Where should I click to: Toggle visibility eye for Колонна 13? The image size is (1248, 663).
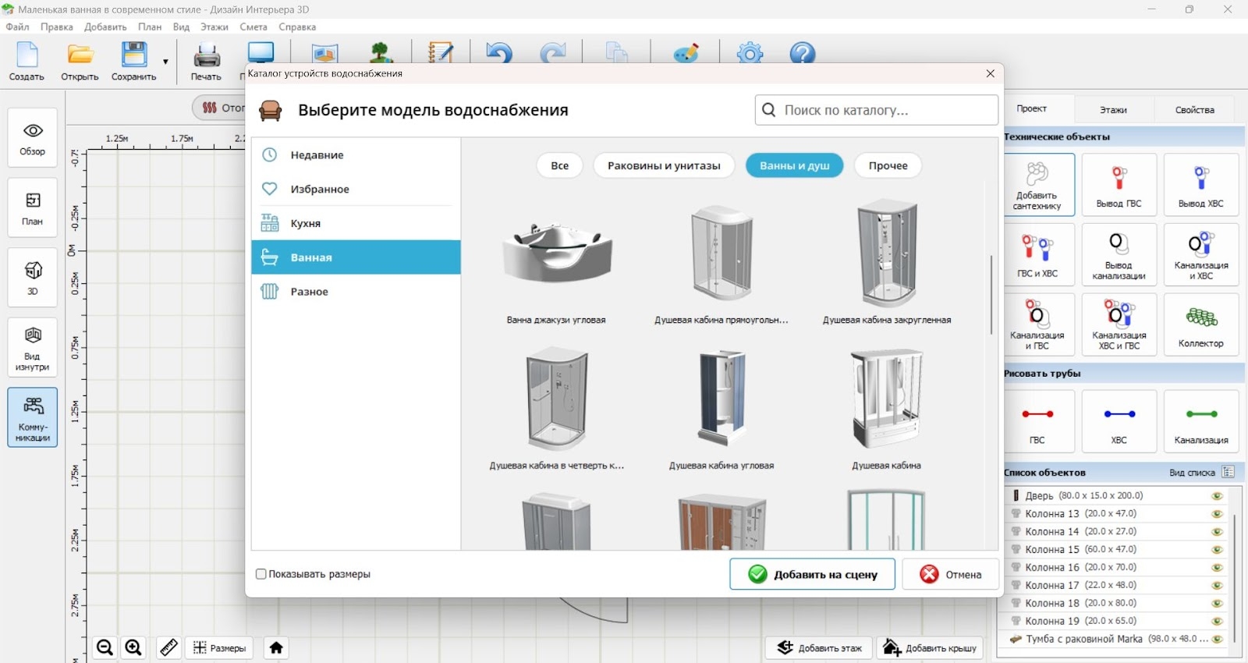pos(1217,514)
